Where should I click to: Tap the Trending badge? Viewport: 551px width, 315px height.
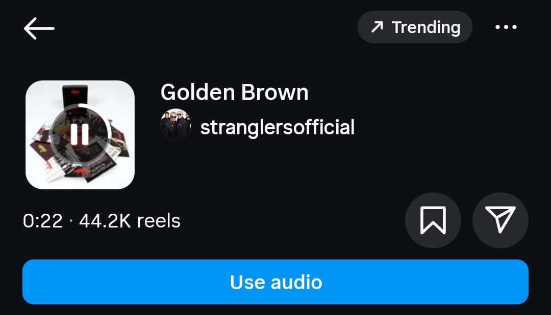415,27
